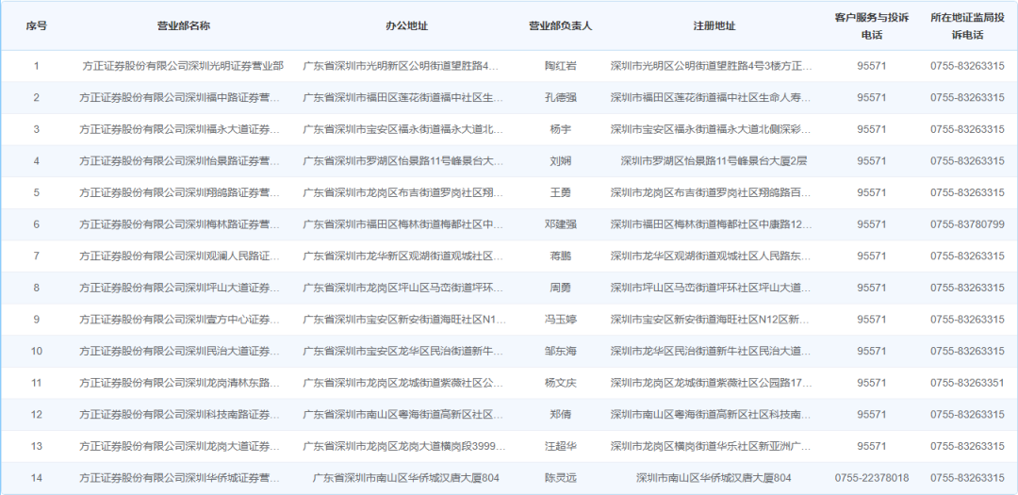Screen dimensions: 1018x495
Task: Click the 95571 phone in row 1
Action: (872, 66)
